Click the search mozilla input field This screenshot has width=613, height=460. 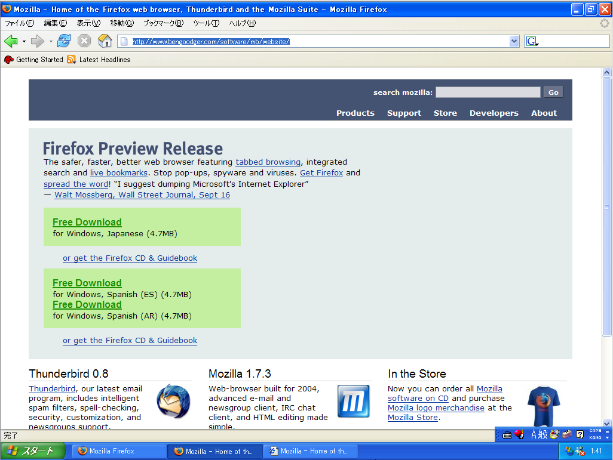pyautogui.click(x=488, y=92)
